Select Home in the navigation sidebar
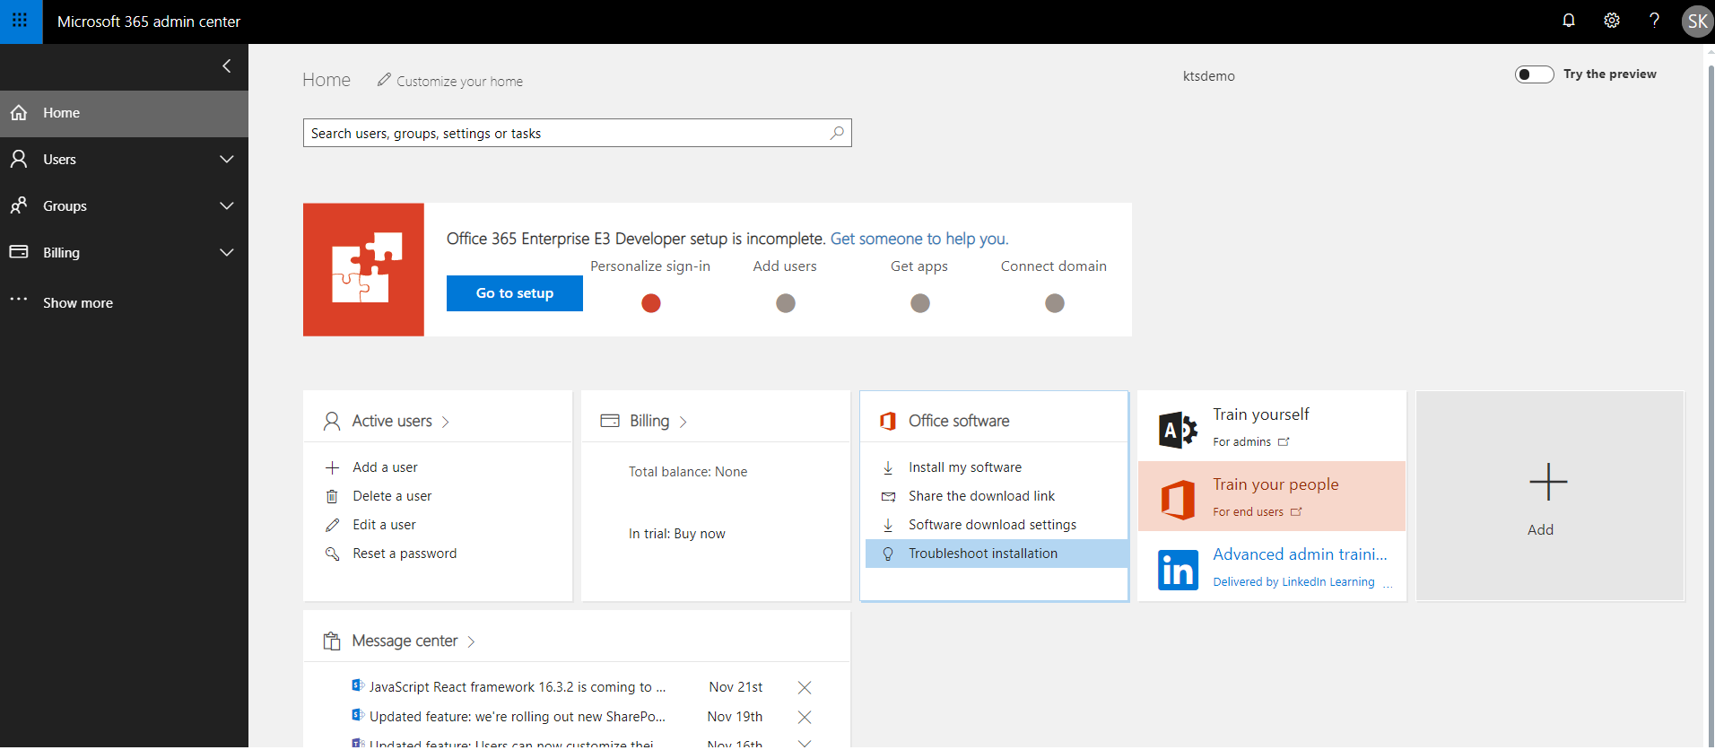1715x750 pixels. click(x=124, y=113)
